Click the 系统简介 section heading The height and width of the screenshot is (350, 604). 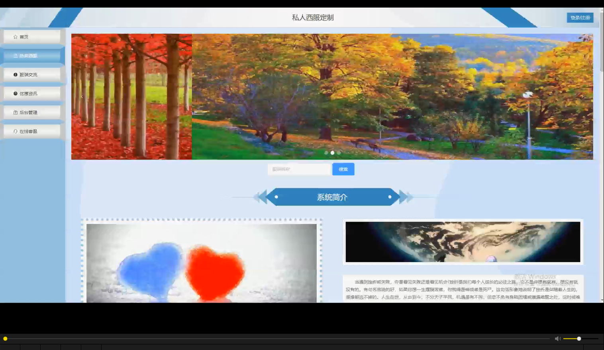click(x=332, y=197)
